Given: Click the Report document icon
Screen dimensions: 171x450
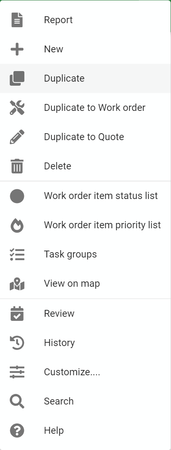Looking at the screenshot, I should (17, 20).
